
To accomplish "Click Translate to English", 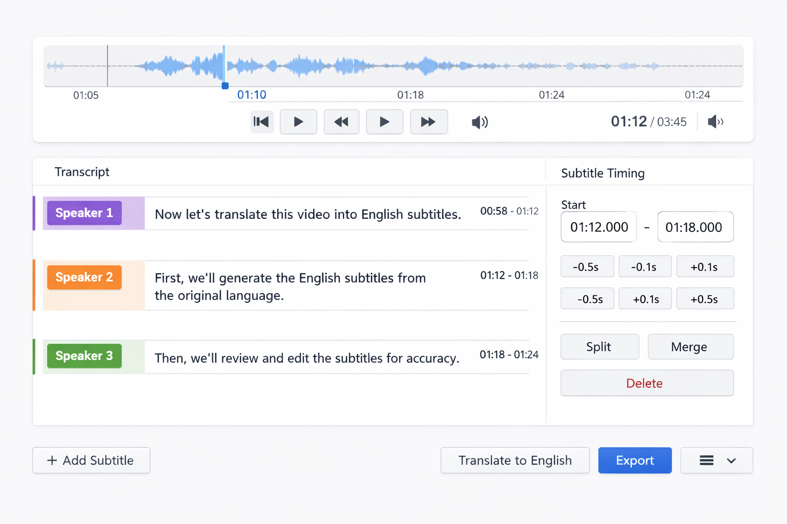I will [x=515, y=460].
